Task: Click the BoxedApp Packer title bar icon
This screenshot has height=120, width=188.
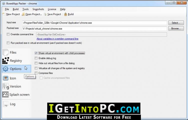Action: click(4, 3)
